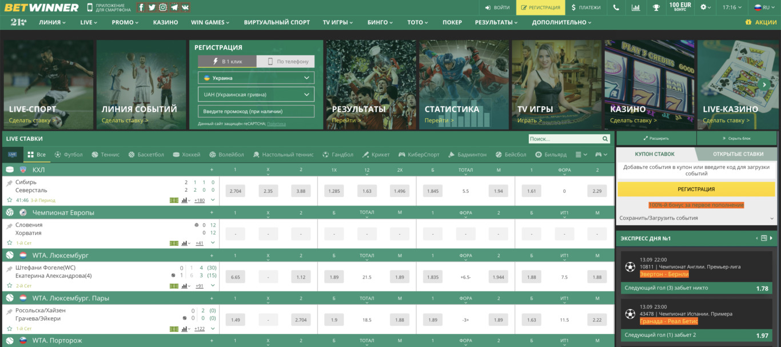Select the 'В 1 клик' registration mode
781x347 pixels.
pyautogui.click(x=228, y=61)
